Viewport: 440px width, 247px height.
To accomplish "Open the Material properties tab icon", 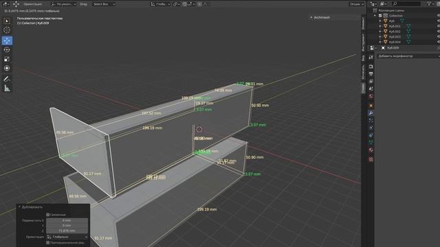I will [x=371, y=150].
